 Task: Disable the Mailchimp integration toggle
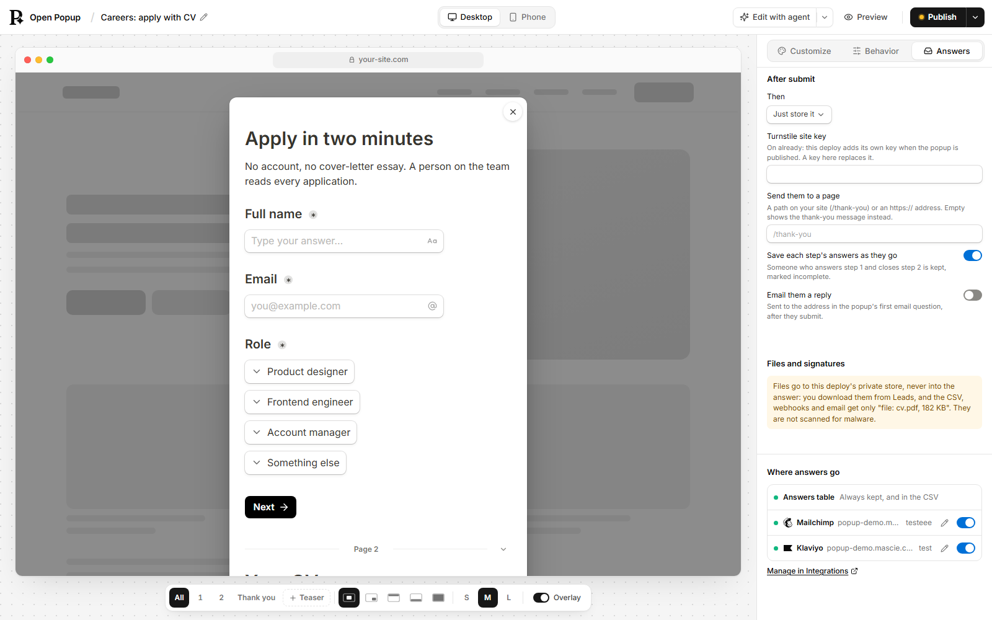tap(966, 523)
